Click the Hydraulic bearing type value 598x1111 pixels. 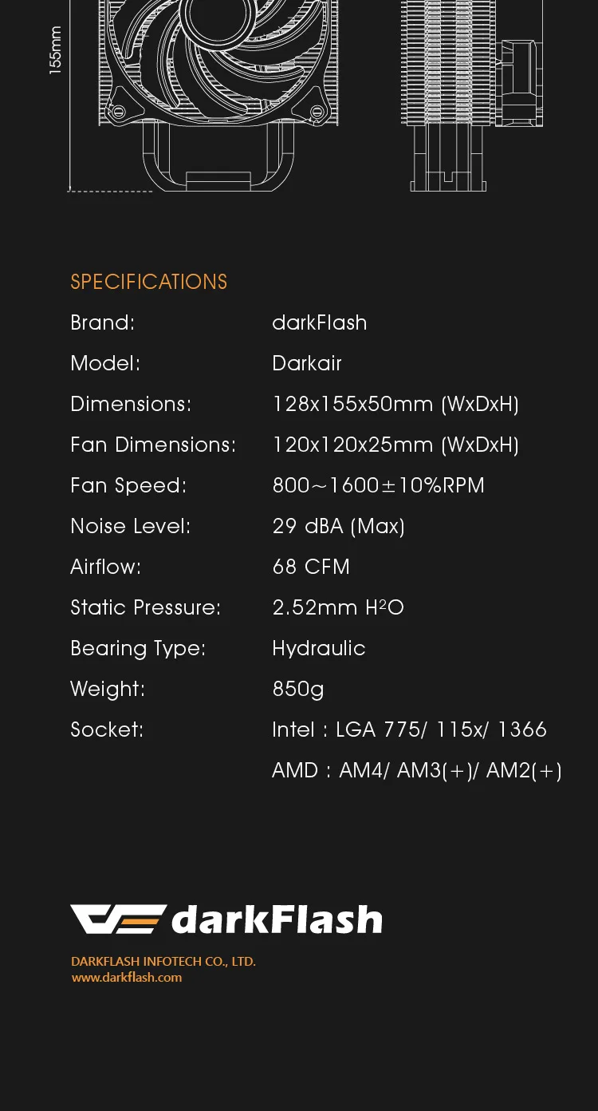(319, 648)
